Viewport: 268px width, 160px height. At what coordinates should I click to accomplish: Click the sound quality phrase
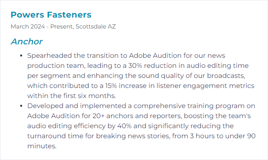tap(161, 76)
